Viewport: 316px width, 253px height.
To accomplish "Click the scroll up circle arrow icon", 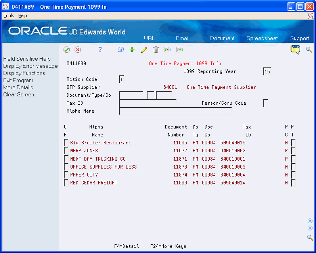I will pos(310,221).
